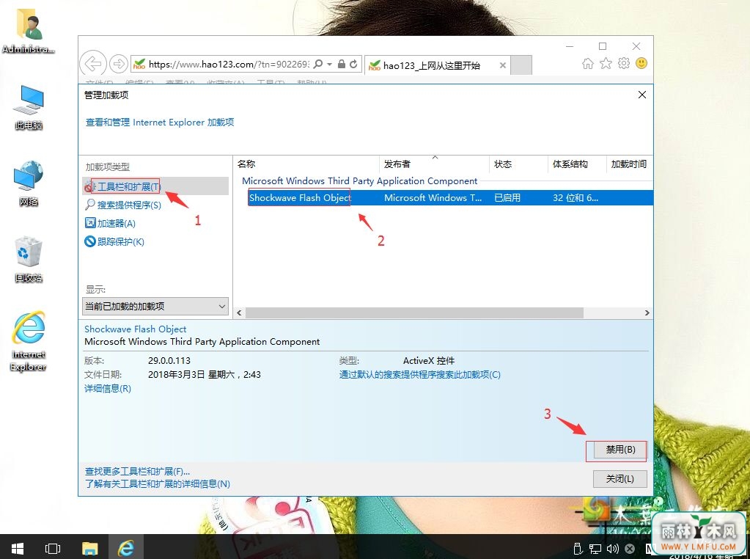Click left arrow of horizontal scrollbar
The width and height of the screenshot is (750, 559).
(239, 313)
